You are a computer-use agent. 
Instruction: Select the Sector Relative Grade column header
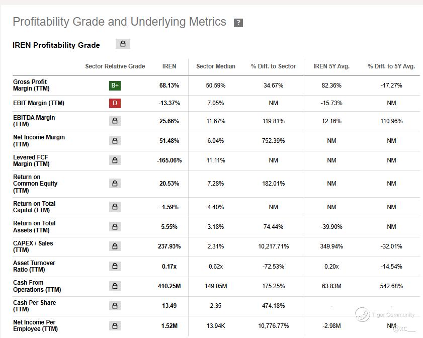pyautogui.click(x=115, y=66)
